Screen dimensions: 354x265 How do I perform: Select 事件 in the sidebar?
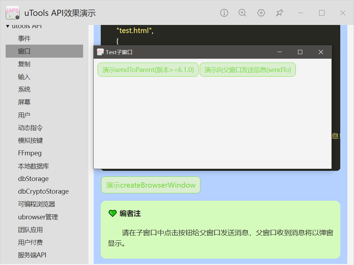(x=44, y=39)
